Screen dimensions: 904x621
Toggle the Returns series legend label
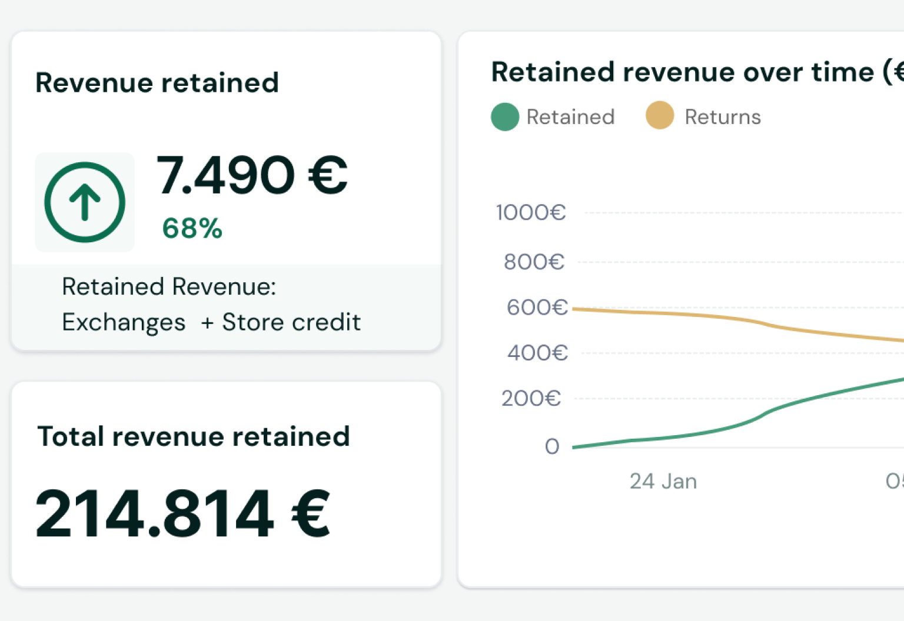tap(722, 117)
